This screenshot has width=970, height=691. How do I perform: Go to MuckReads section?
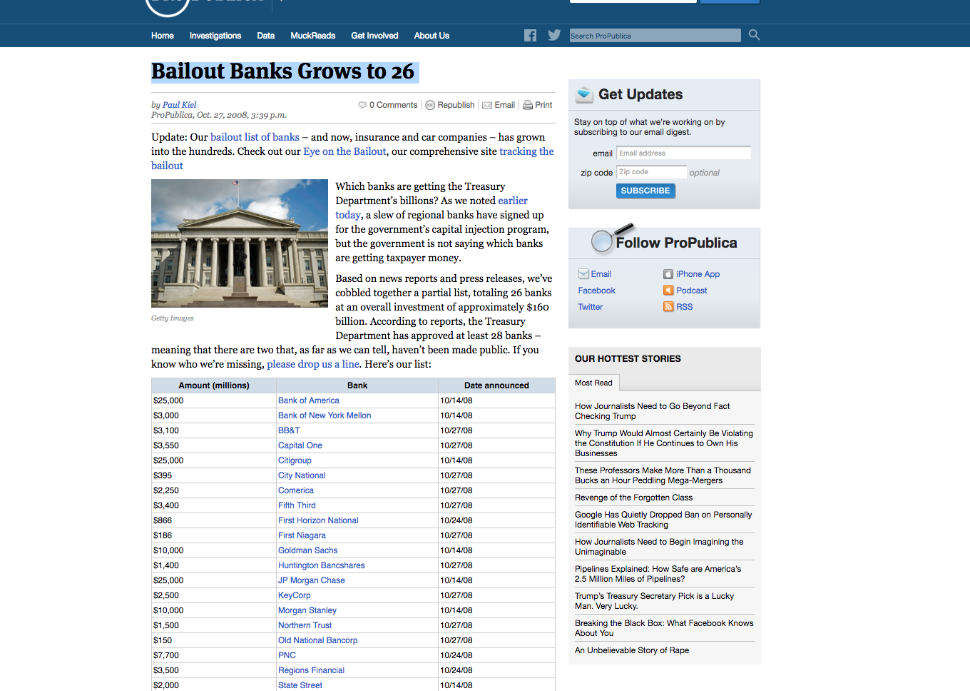313,36
